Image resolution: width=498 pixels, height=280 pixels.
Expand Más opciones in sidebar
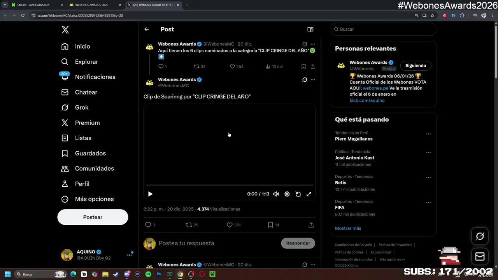point(88,199)
